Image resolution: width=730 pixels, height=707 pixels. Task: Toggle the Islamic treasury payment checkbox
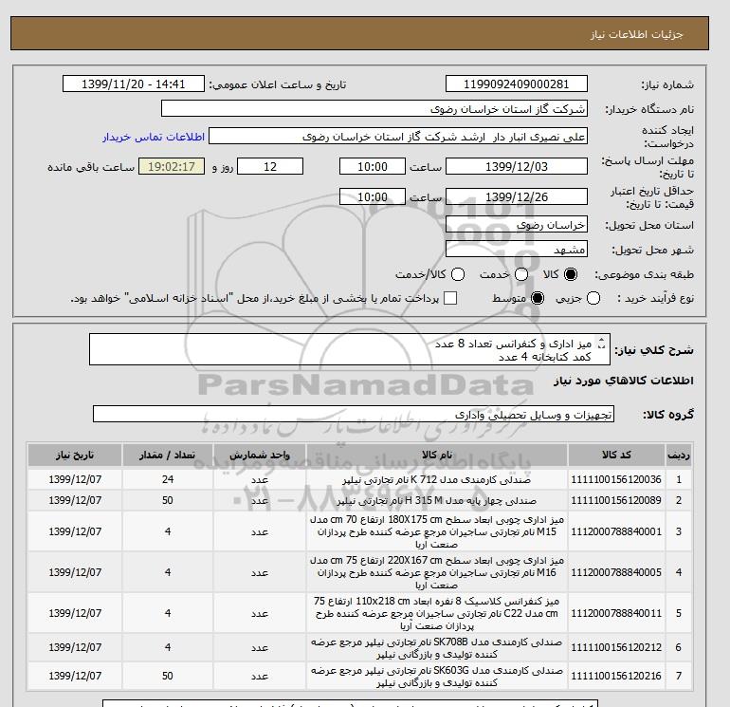pyautogui.click(x=450, y=298)
